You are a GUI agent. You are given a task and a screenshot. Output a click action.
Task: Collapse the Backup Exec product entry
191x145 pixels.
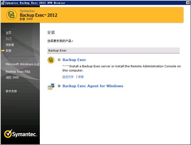[x=59, y=60]
